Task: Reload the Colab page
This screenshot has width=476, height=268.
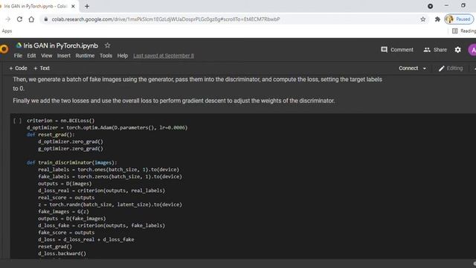Action: [x=19, y=19]
